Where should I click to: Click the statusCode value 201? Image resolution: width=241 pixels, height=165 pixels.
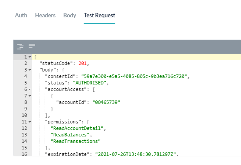pyautogui.click(x=82, y=63)
